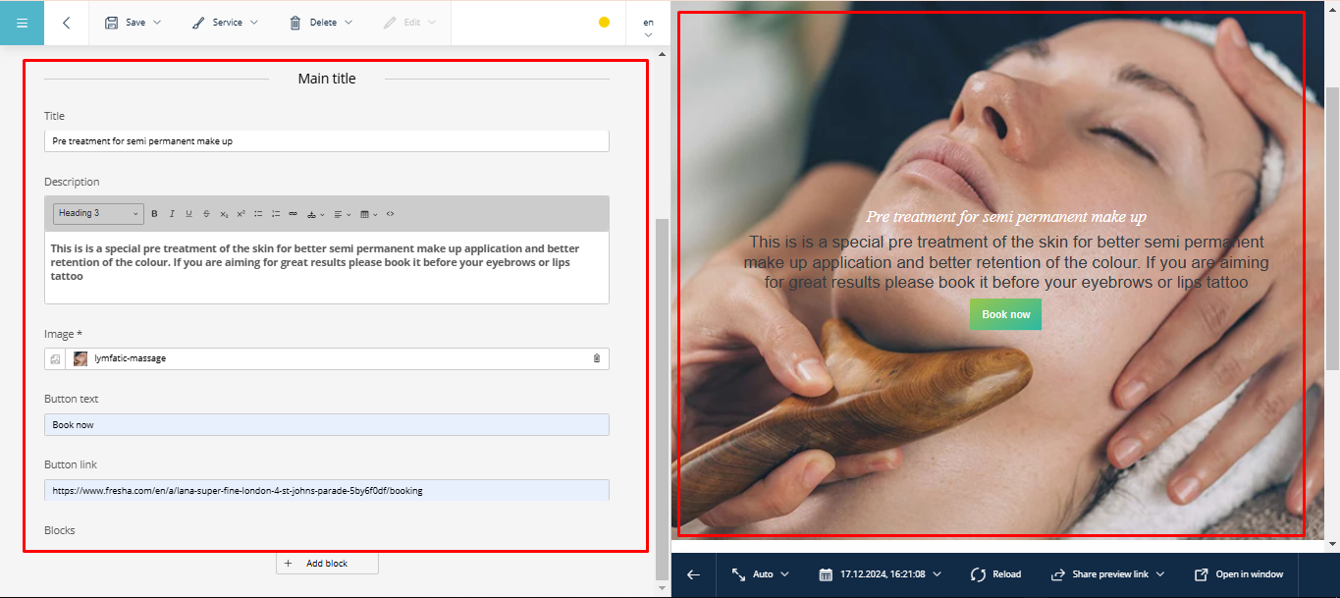Click the yellow status indicator dot
Viewport: 1340px width, 598px height.
click(604, 23)
